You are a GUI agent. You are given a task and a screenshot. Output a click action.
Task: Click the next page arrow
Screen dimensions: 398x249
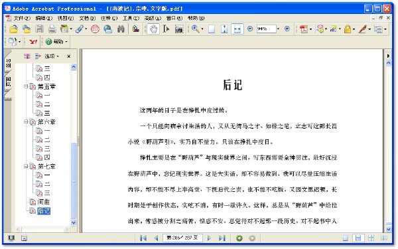pos(209,238)
